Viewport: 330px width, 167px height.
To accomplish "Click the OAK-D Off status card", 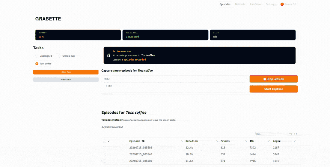I will [x=253, y=35].
